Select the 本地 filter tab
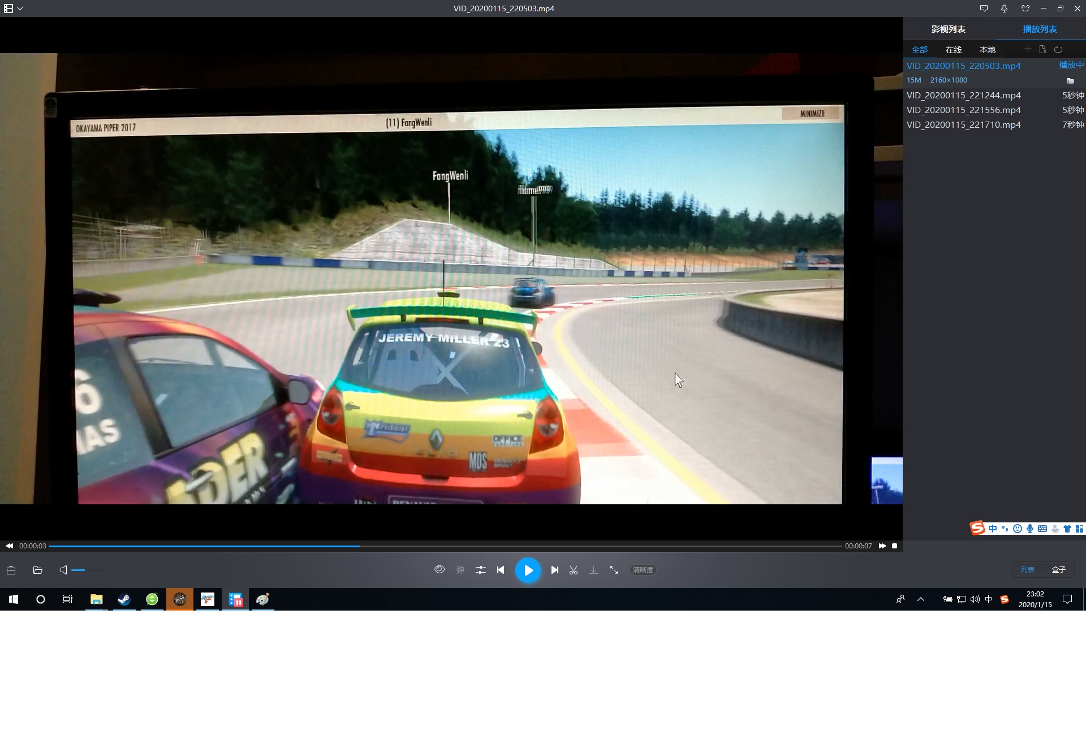 988,50
